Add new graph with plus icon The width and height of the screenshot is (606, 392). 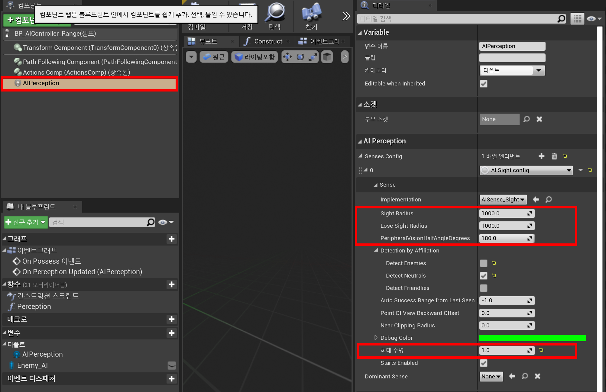click(x=171, y=239)
